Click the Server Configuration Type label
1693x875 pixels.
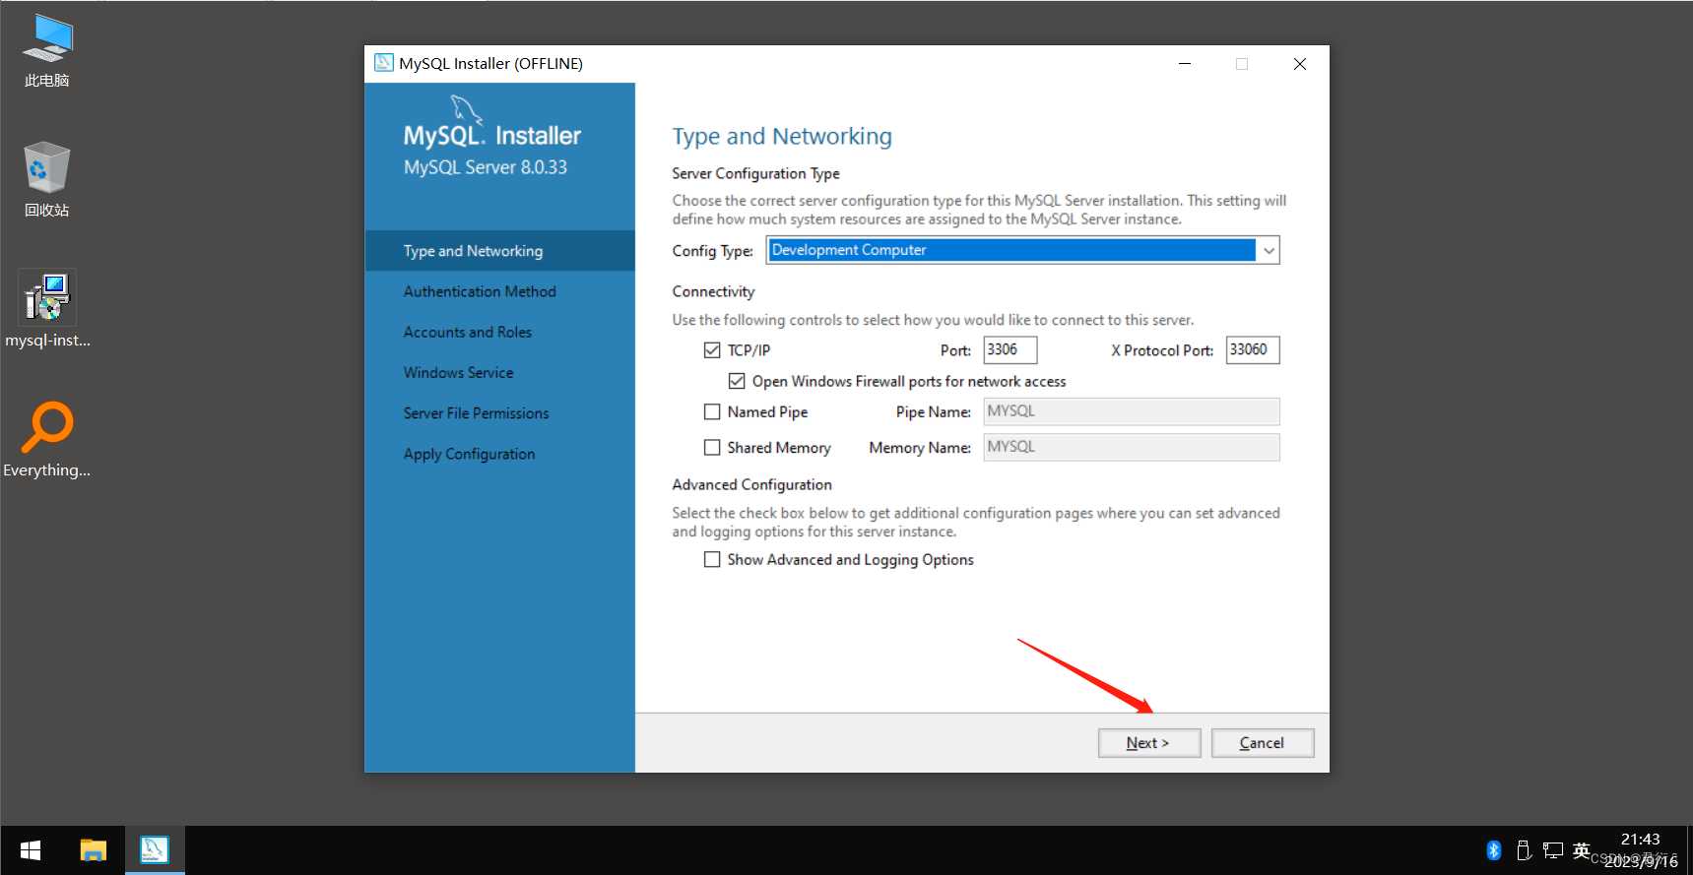point(755,173)
